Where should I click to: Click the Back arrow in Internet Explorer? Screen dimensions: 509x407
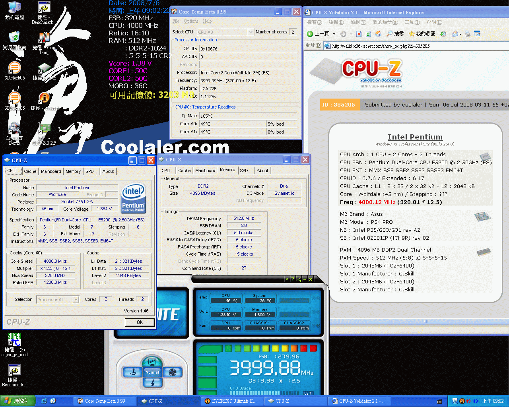(x=310, y=34)
